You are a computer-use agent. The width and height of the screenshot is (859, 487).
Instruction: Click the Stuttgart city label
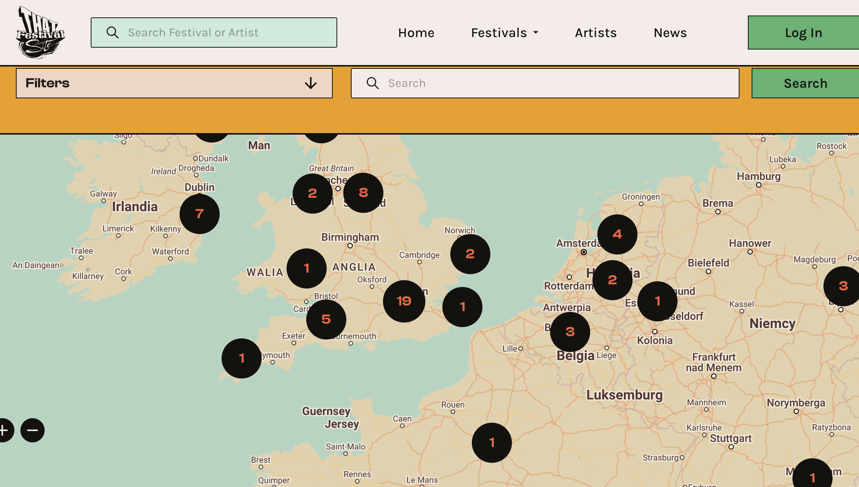(731, 439)
